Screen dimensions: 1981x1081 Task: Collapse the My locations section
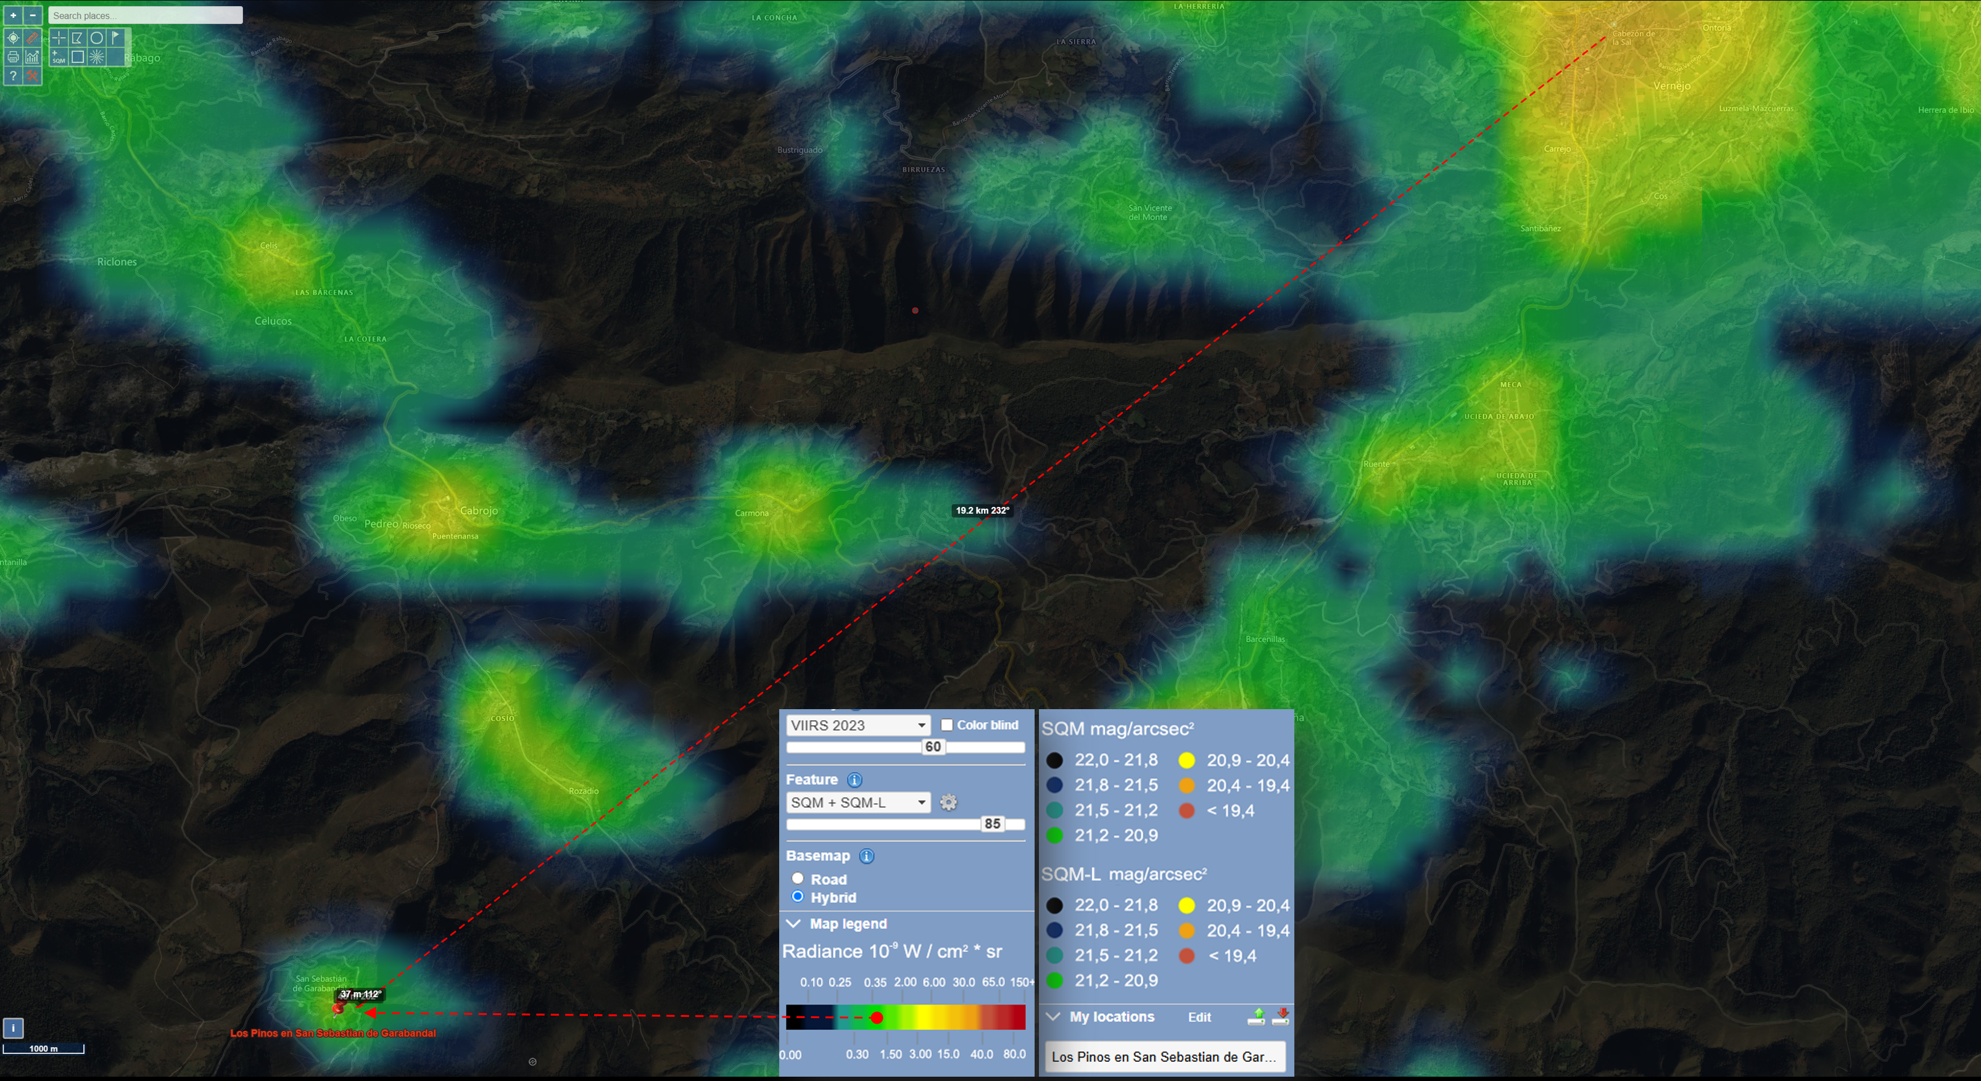pos(1054,1016)
